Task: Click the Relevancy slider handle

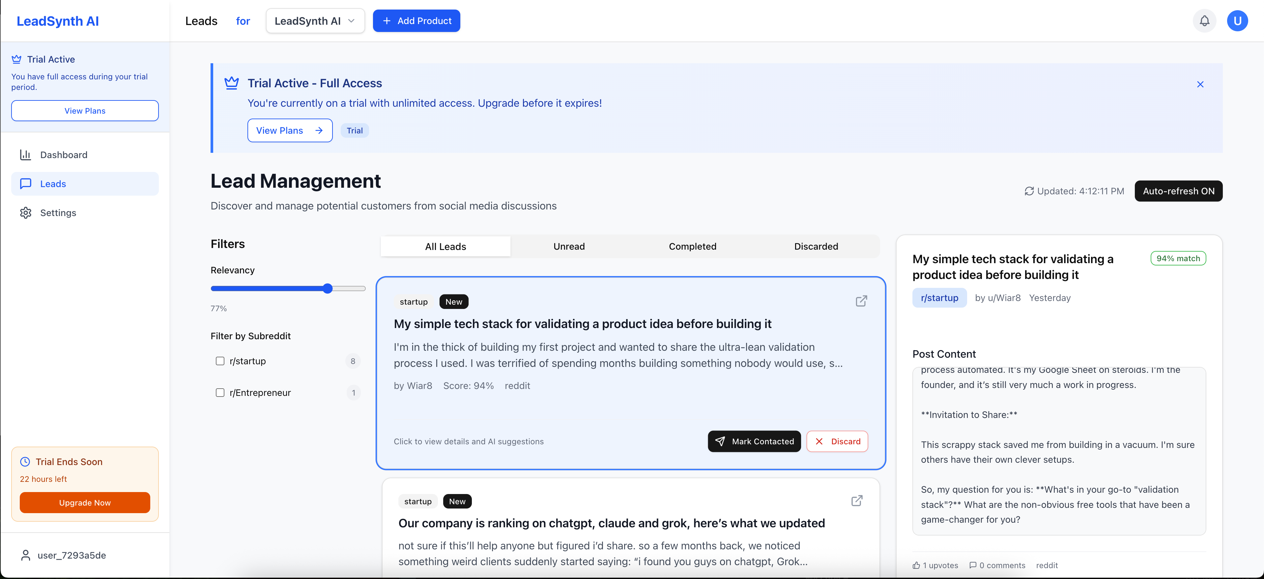Action: pyautogui.click(x=328, y=288)
